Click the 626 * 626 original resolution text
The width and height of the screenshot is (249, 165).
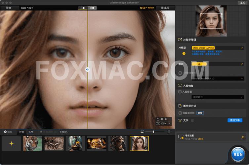tap(27, 8)
